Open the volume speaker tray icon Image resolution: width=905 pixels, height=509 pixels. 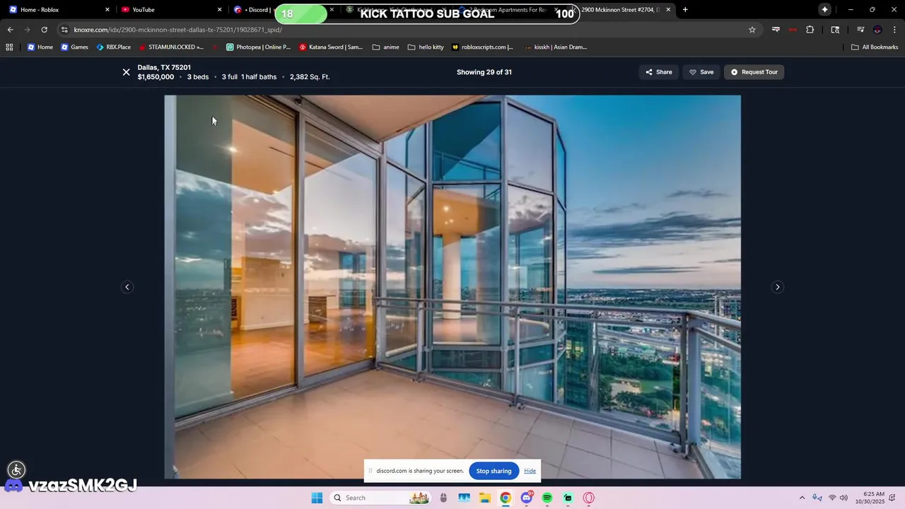point(843,498)
